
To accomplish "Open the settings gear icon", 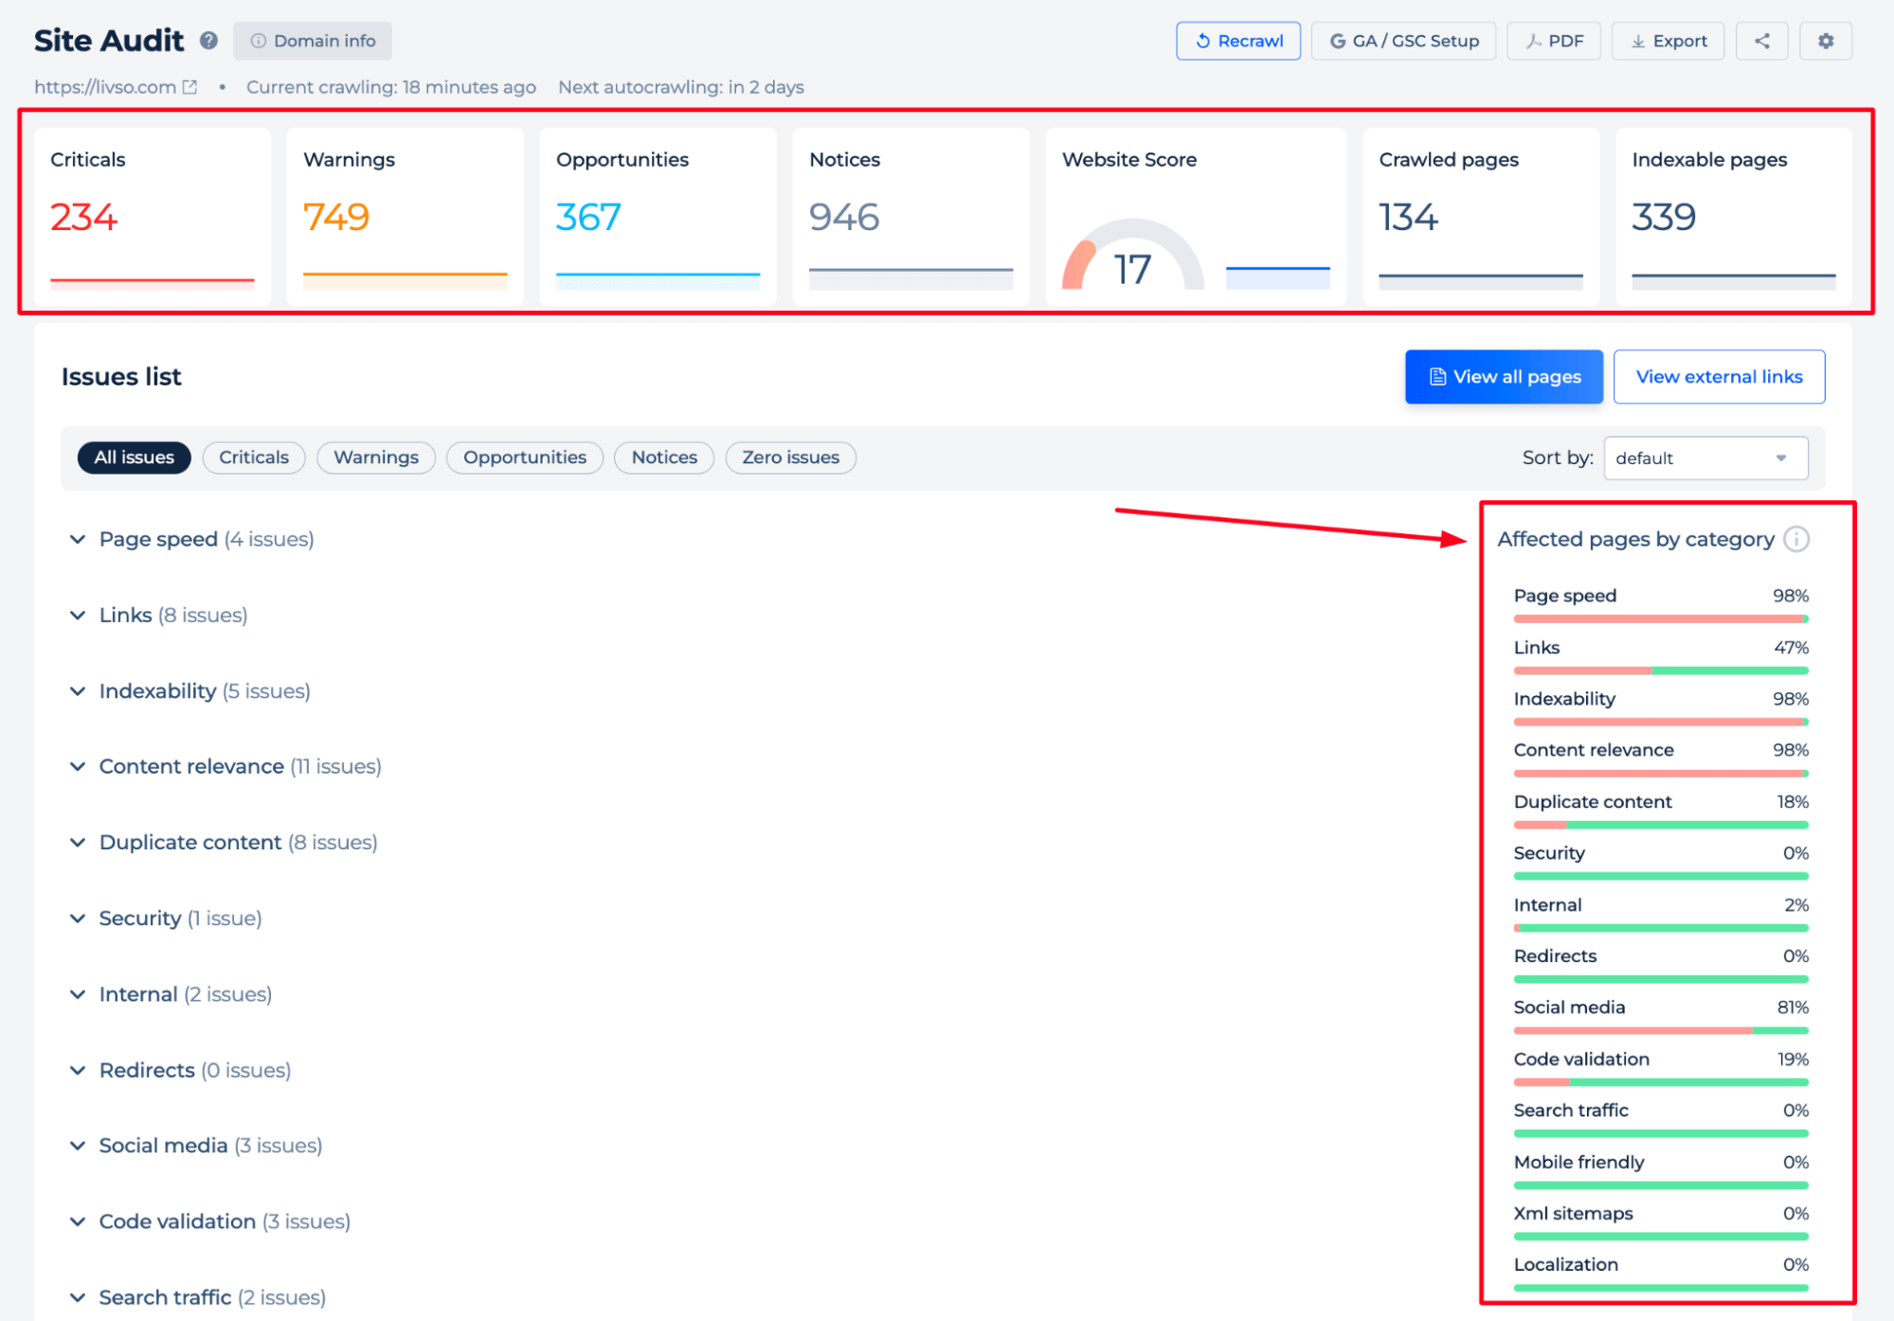I will [1826, 41].
